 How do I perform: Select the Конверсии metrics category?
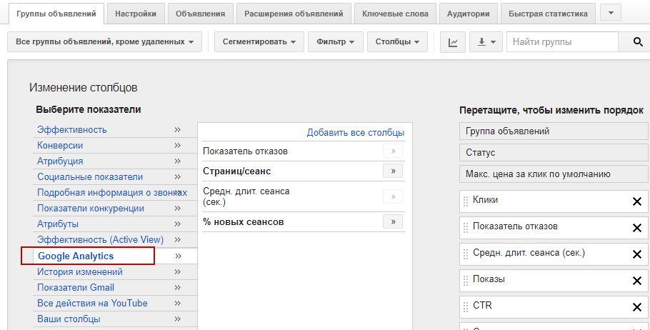pos(60,145)
